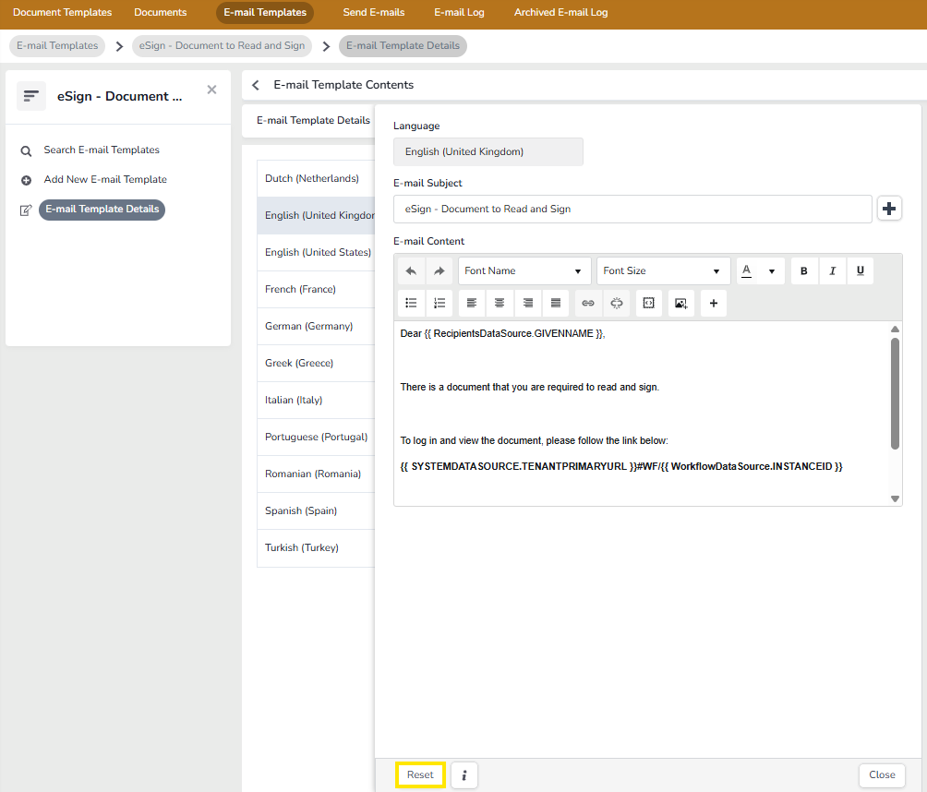Click the Reset button
Image resolution: width=927 pixels, height=792 pixels.
(x=420, y=774)
